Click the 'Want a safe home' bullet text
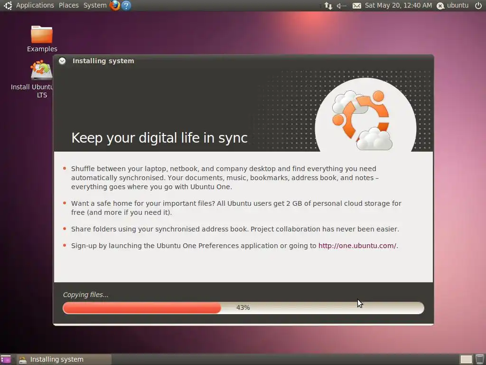The width and height of the screenshot is (486, 365). tap(236, 208)
